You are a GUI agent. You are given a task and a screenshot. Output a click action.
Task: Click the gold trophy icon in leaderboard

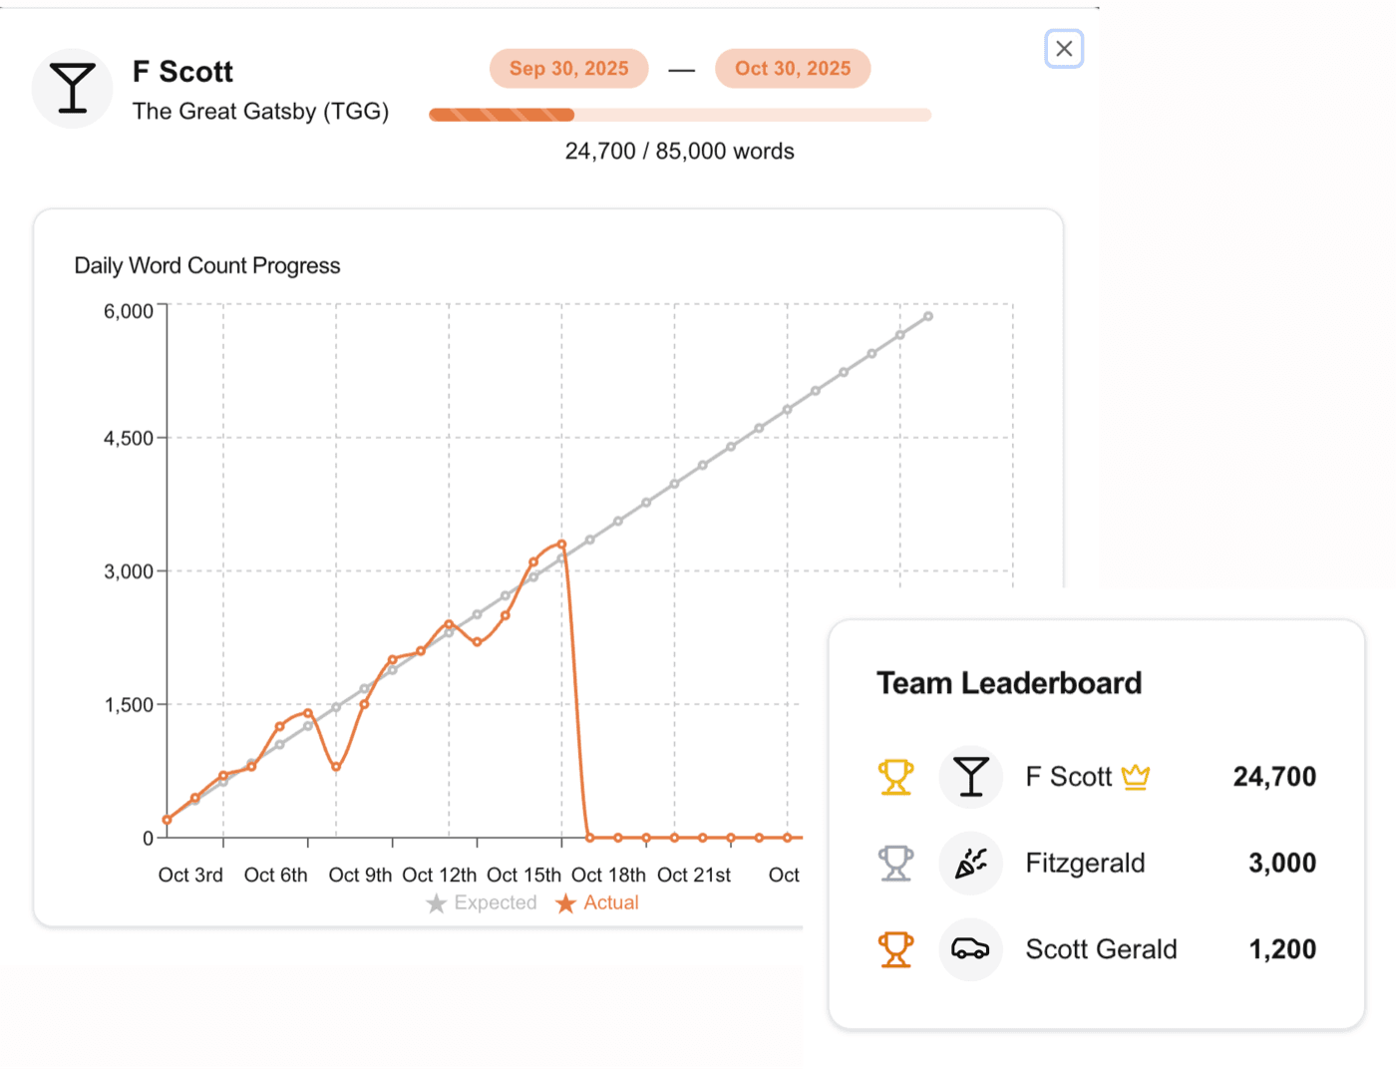(895, 777)
